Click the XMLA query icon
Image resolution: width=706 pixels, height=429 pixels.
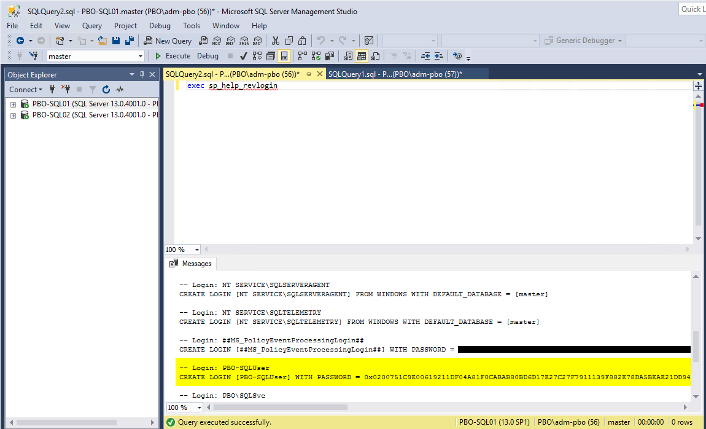click(x=244, y=41)
